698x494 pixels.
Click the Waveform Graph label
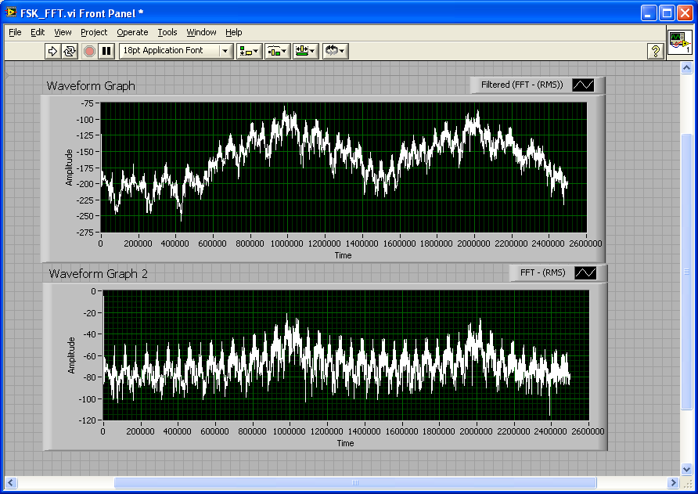(x=91, y=85)
